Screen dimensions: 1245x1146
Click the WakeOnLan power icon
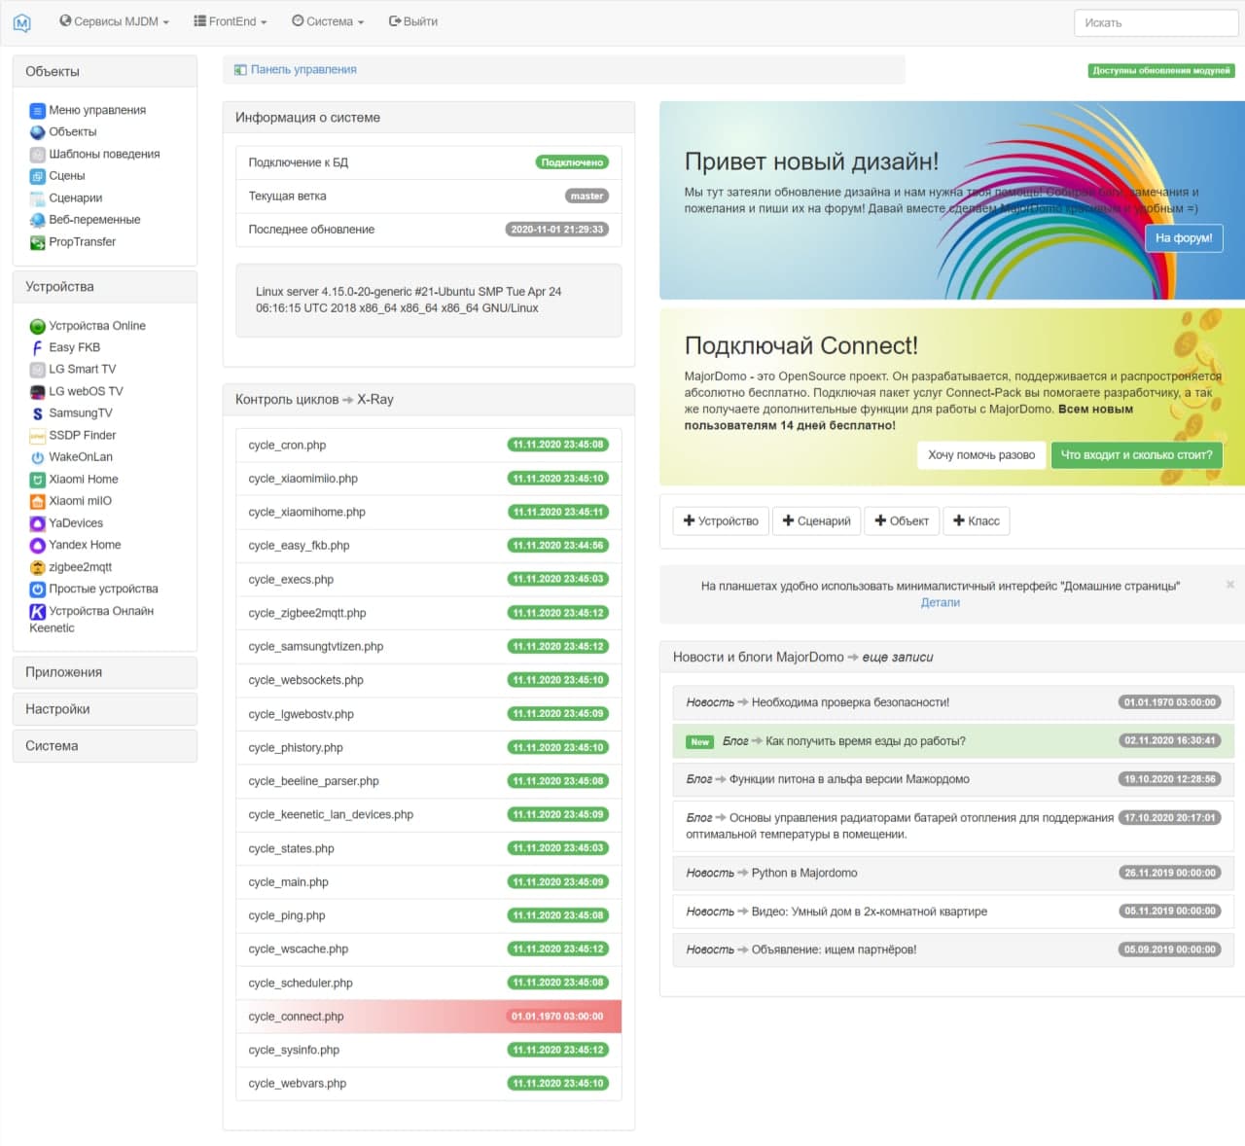[38, 457]
